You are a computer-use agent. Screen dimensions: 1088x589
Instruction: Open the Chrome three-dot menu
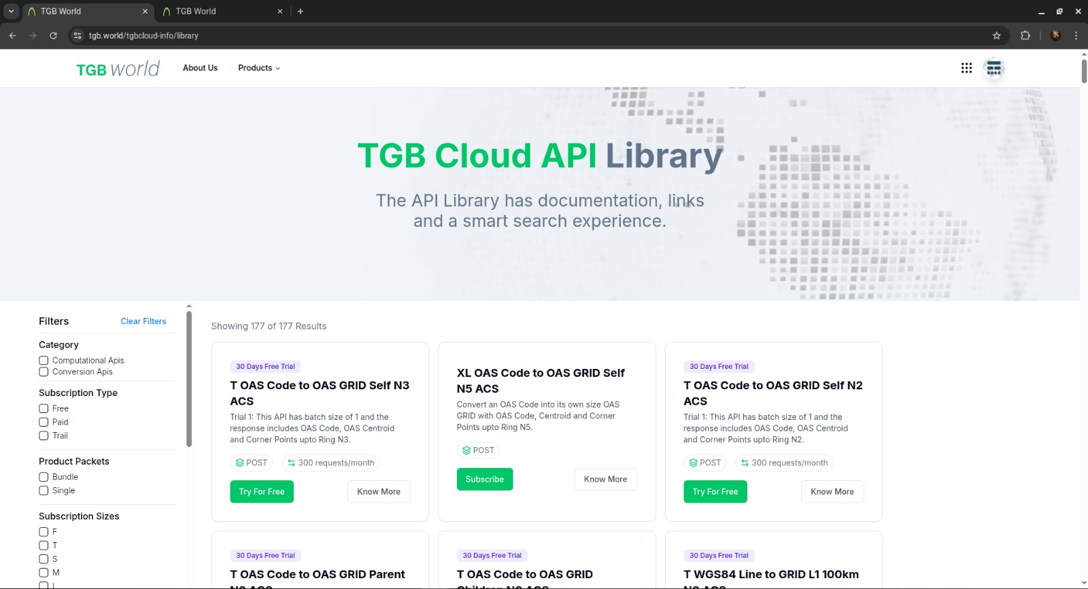click(x=1076, y=35)
